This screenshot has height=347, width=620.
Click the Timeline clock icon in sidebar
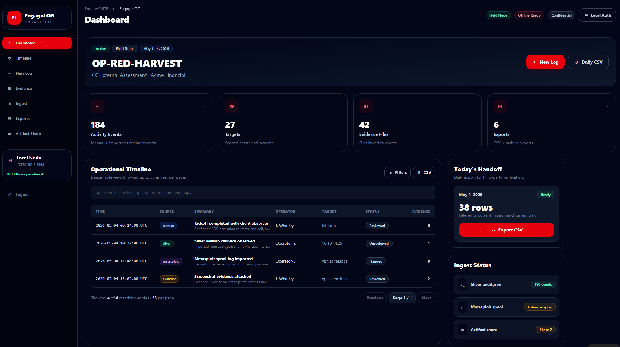[10, 58]
